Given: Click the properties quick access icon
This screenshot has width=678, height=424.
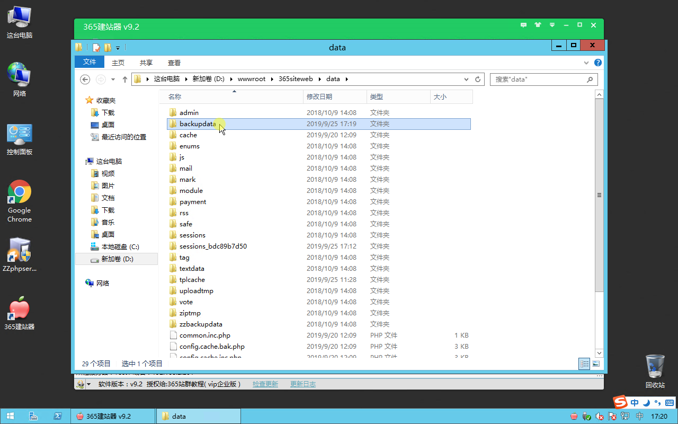Looking at the screenshot, I should coord(96,47).
